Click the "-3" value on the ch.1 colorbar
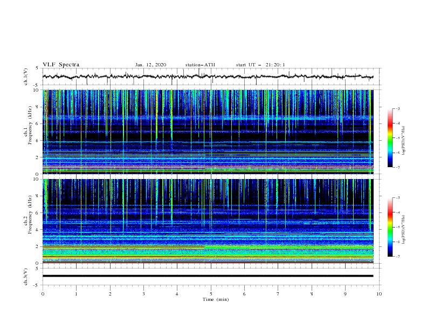This screenshot has height=330, width=427. point(397,108)
